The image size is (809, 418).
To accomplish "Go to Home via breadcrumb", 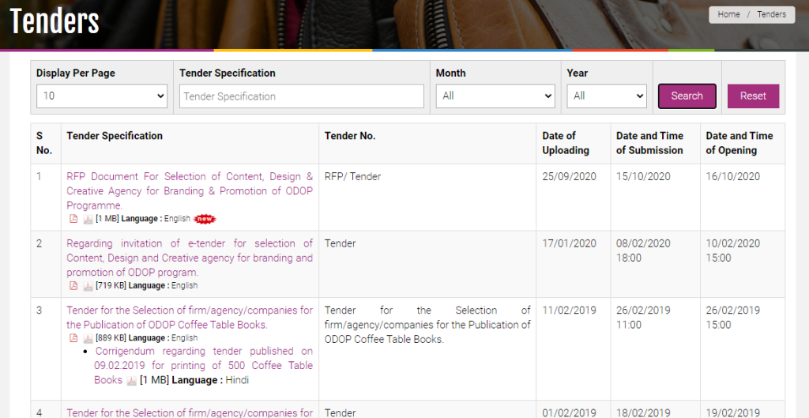I will pyautogui.click(x=728, y=14).
